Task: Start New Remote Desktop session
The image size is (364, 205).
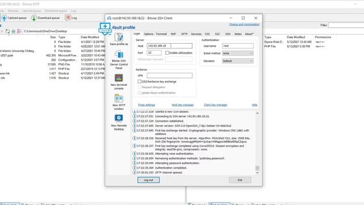Action: (x=119, y=122)
